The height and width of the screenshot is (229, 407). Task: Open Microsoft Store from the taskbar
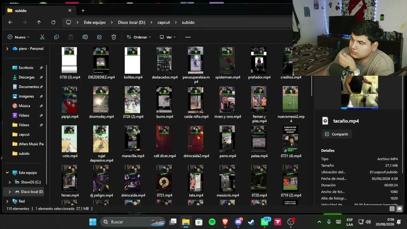click(x=199, y=222)
